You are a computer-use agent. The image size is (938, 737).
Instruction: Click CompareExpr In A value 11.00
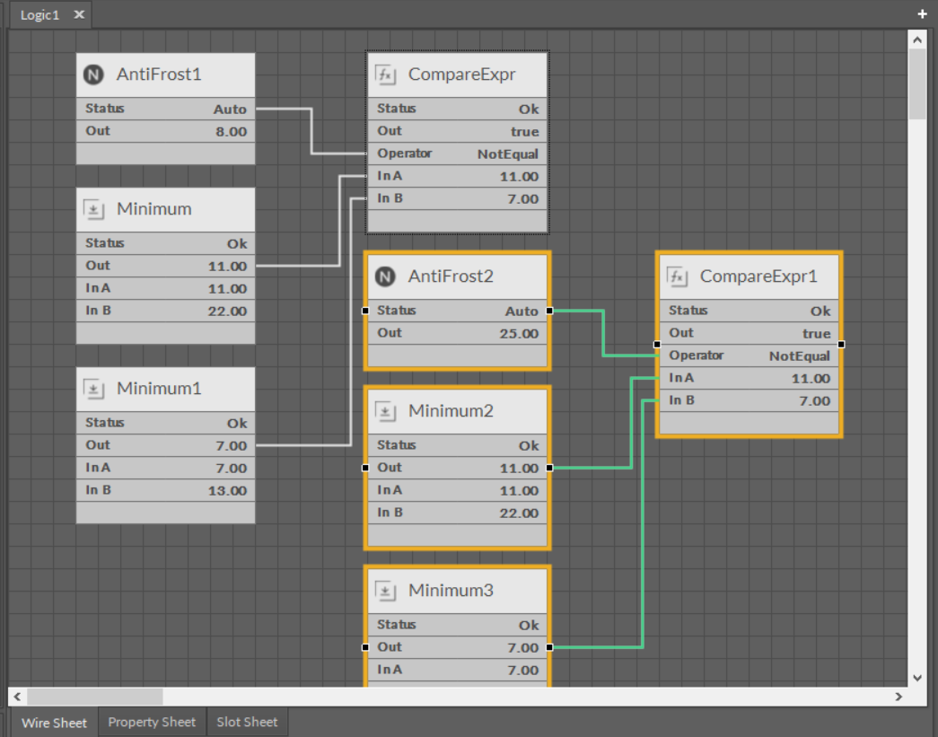pos(519,177)
